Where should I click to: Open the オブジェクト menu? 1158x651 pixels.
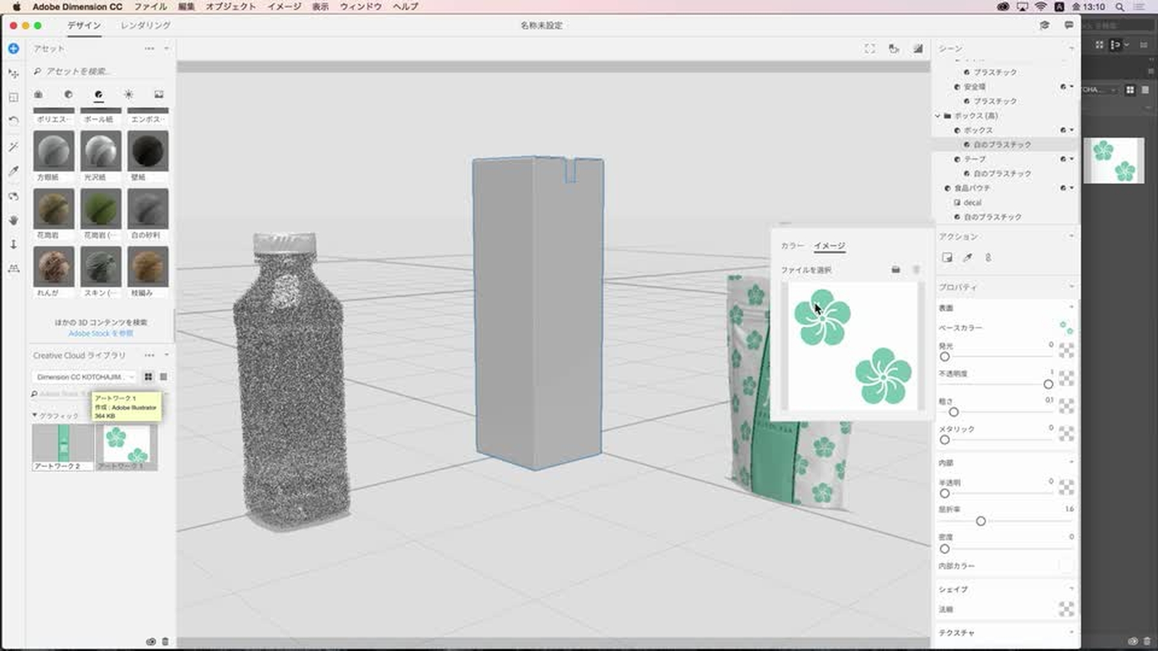[230, 7]
